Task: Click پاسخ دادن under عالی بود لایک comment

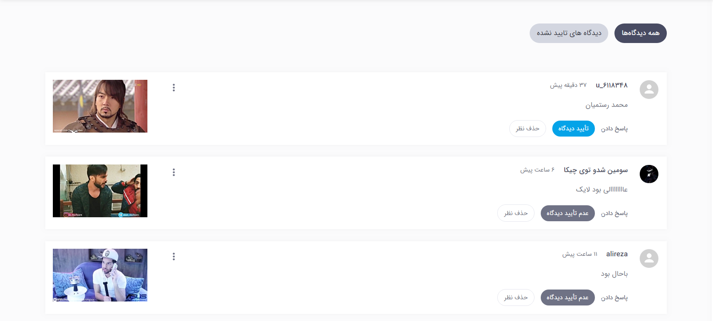Action: [x=614, y=213]
